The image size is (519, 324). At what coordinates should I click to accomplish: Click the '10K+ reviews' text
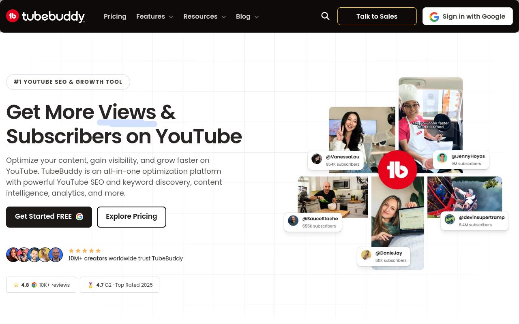tap(54, 285)
